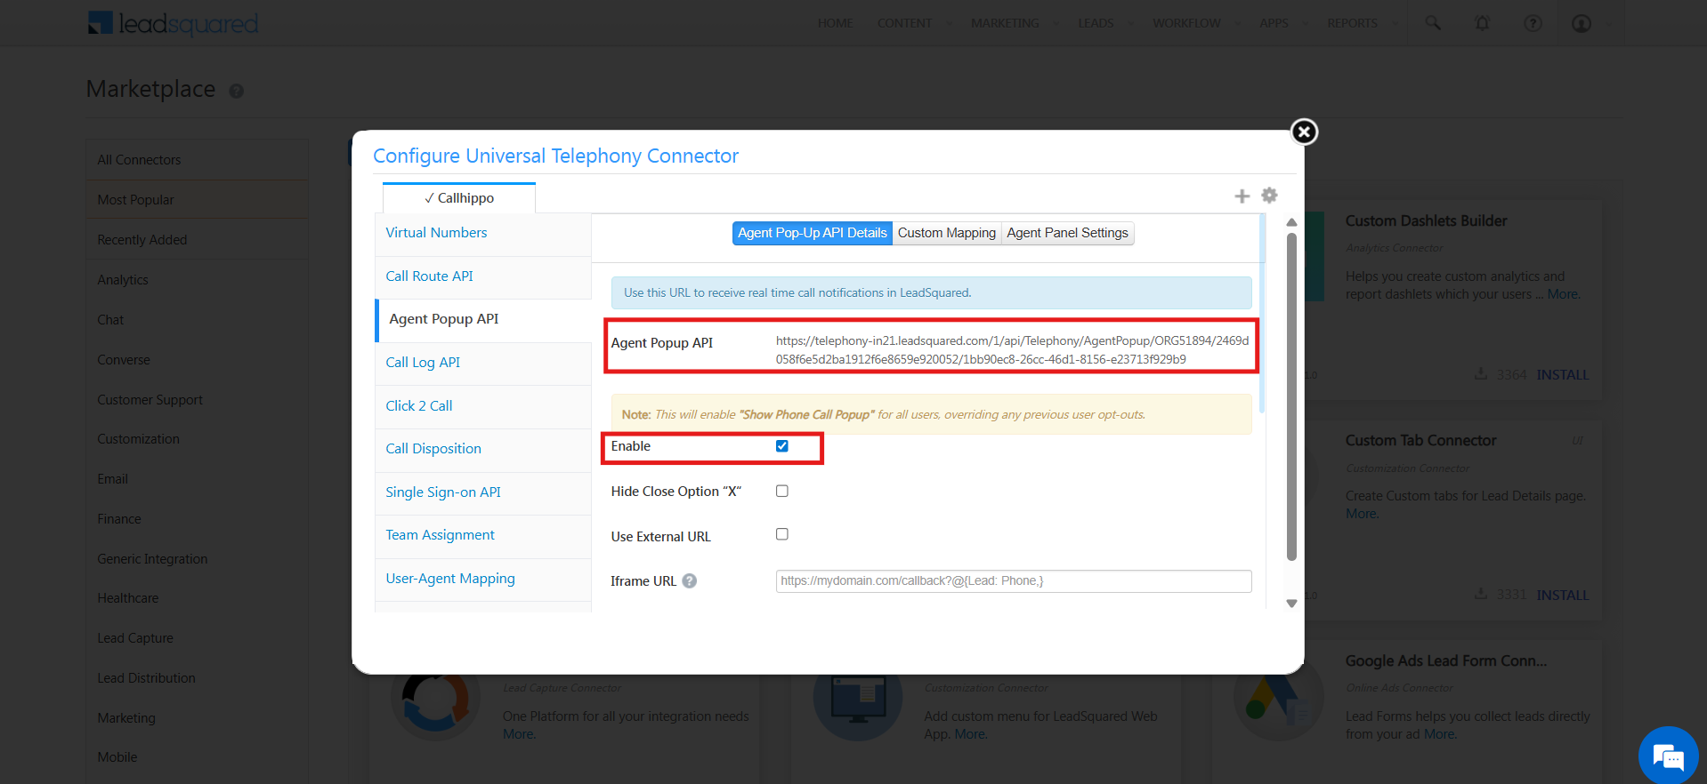Viewport: 1707px width, 784px height.
Task: Open User-Agent Mapping section
Action: pyautogui.click(x=483, y=579)
